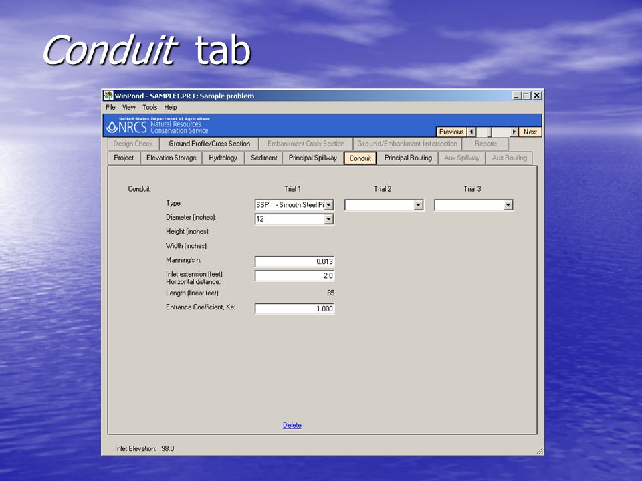642x481 pixels.
Task: Expand the Trial 1 Type dropdown
Action: tap(329, 205)
